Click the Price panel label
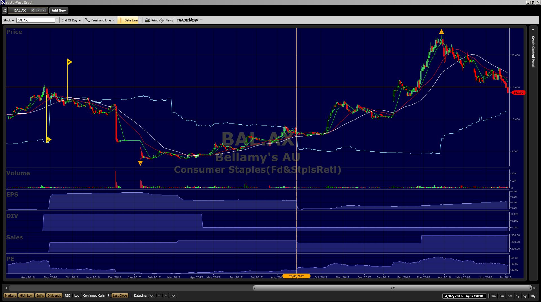This screenshot has width=541, height=302. (14, 32)
